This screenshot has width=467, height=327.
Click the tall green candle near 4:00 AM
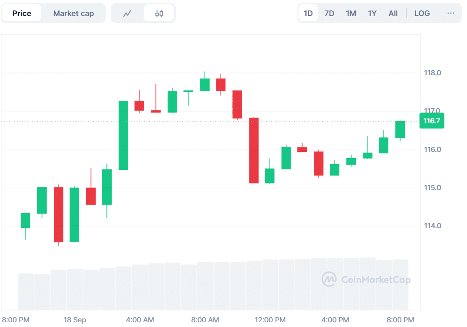123,135
